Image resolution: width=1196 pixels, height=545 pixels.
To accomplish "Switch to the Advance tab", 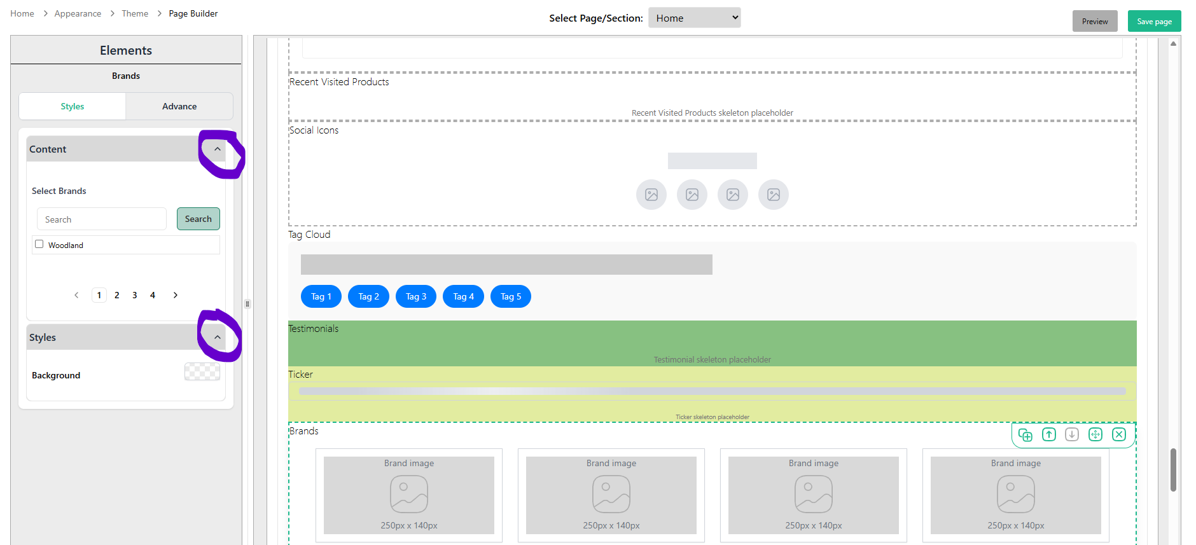I will coord(179,106).
